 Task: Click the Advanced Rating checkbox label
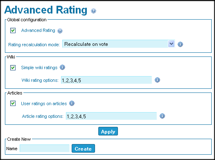[x=38, y=30]
